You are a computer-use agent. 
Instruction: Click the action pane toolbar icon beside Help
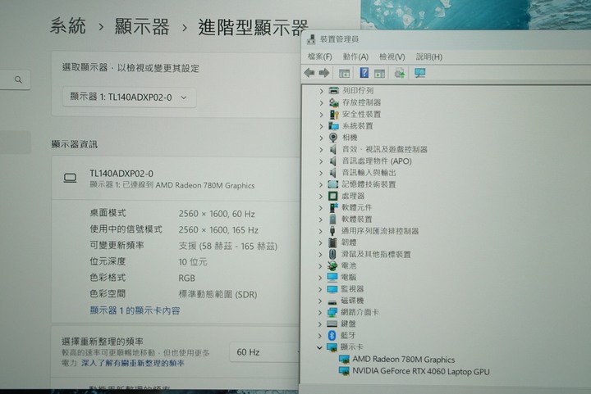pos(379,73)
